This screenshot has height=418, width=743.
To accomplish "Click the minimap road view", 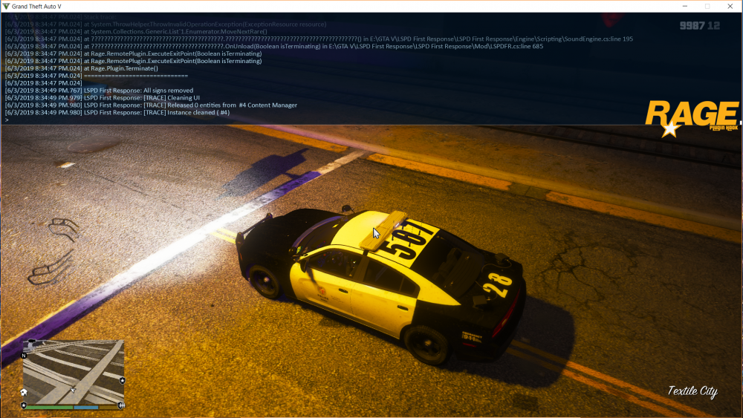I will pos(74,372).
